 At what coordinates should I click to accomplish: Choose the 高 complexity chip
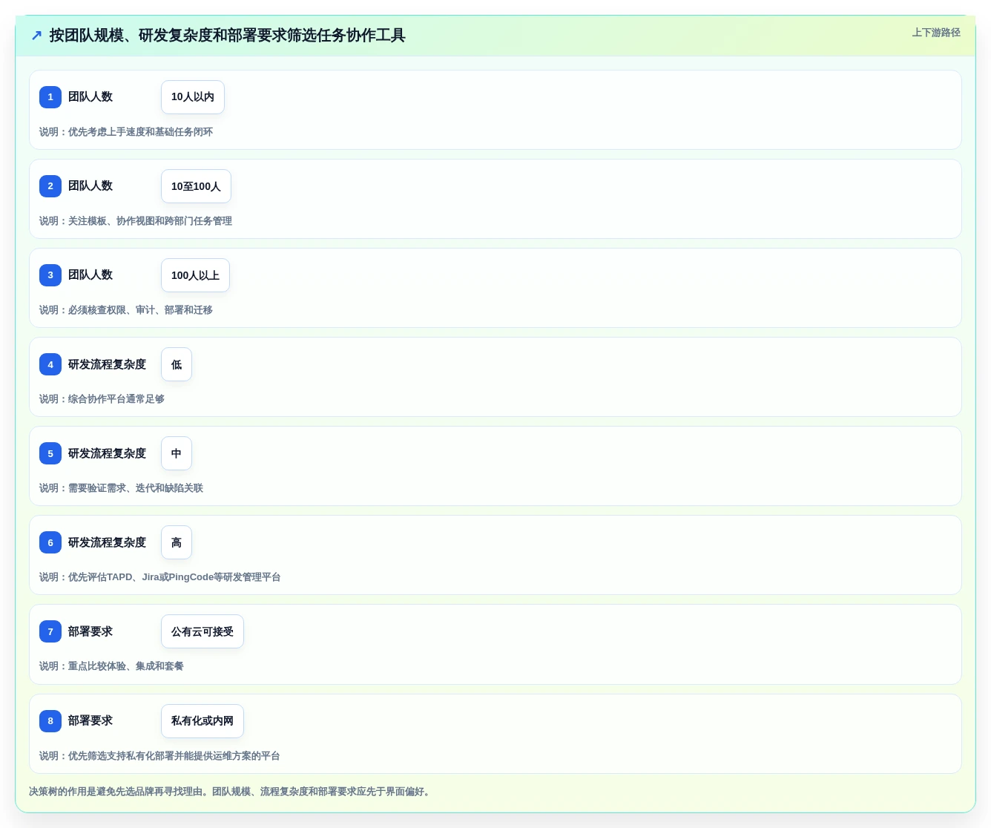click(177, 542)
